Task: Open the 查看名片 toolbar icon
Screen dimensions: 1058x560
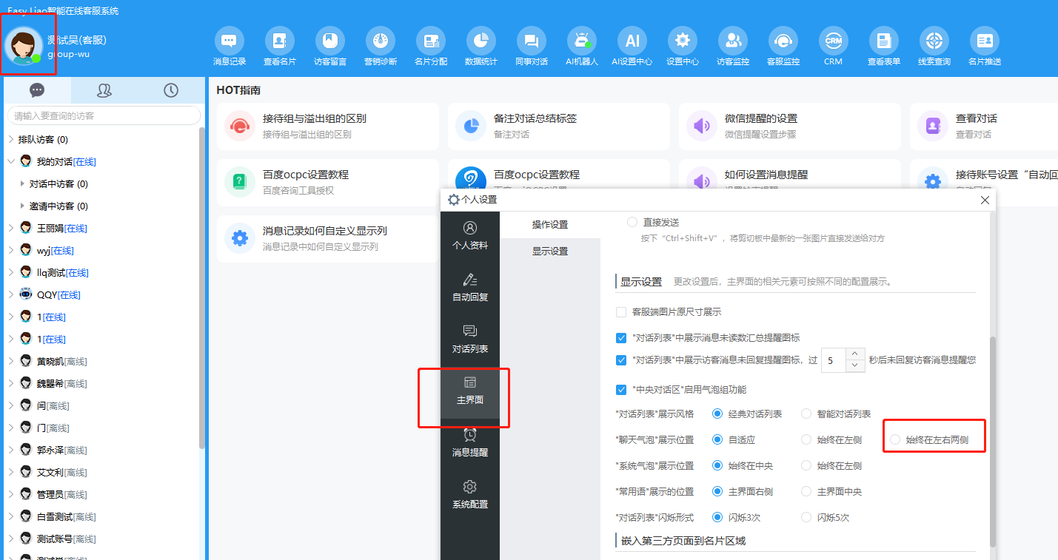Action: click(x=279, y=47)
